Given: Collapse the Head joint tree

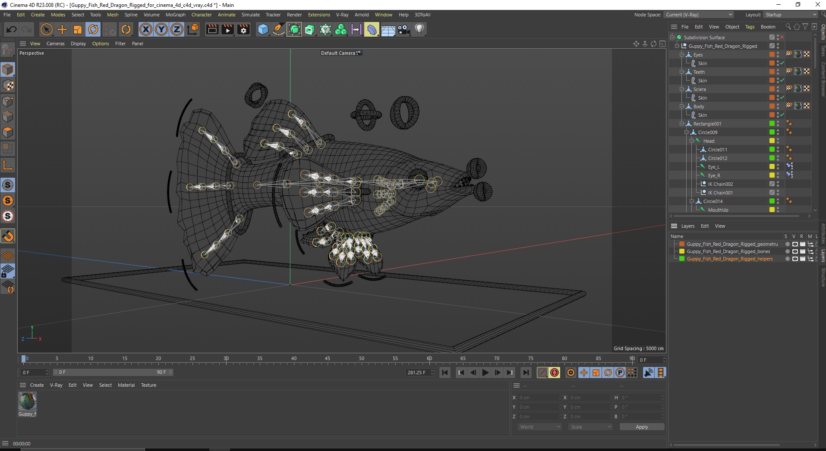Looking at the screenshot, I should [691, 141].
